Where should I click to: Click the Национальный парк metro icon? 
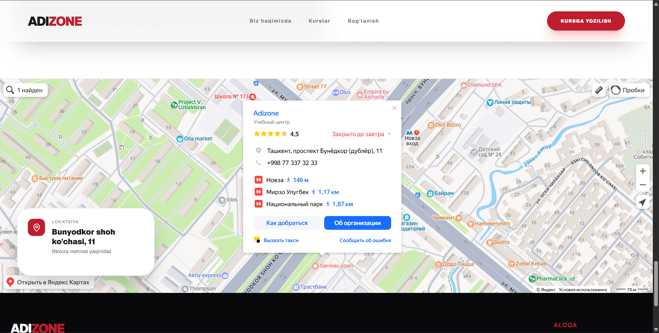[x=259, y=204]
